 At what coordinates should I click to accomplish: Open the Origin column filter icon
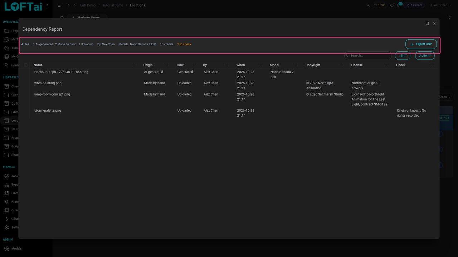click(167, 65)
